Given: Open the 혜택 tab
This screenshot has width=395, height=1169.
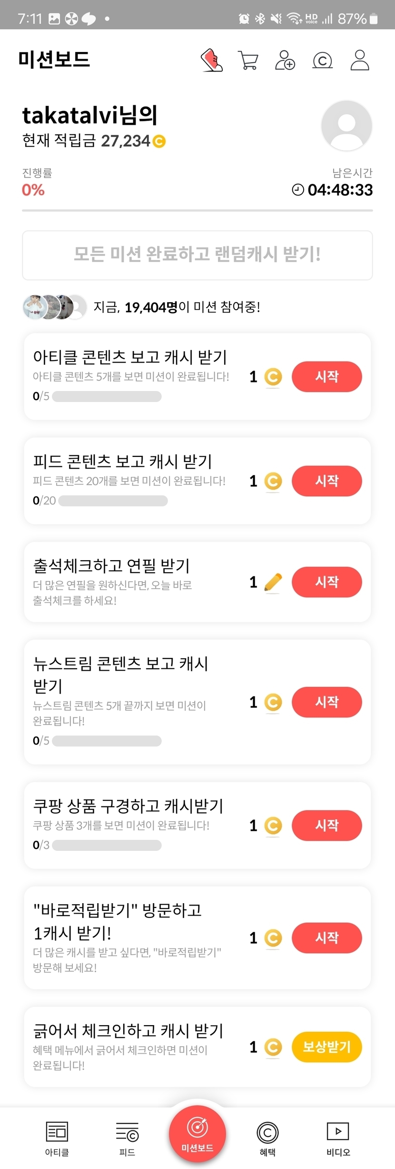Looking at the screenshot, I should click(267, 1138).
